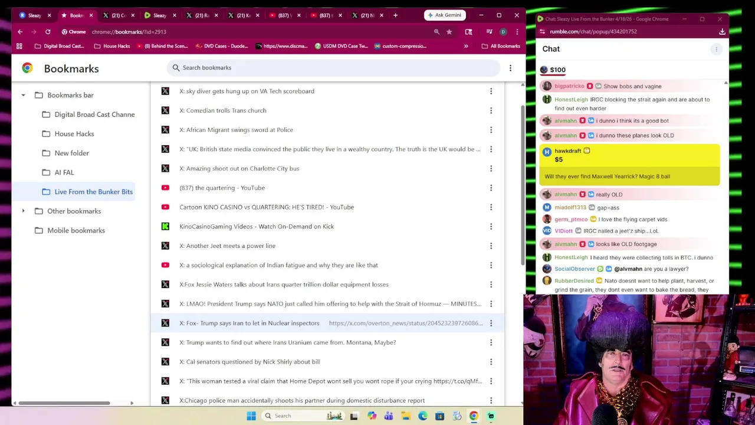Click the sidebar horizontal scrollbar
The image size is (755, 425).
point(64,403)
